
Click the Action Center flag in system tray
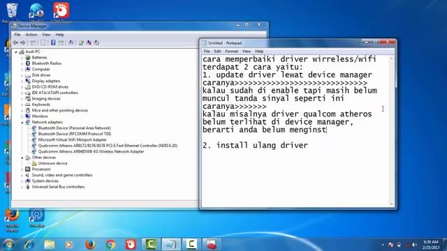click(391, 245)
